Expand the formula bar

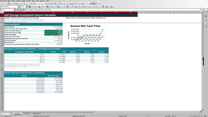201,9
